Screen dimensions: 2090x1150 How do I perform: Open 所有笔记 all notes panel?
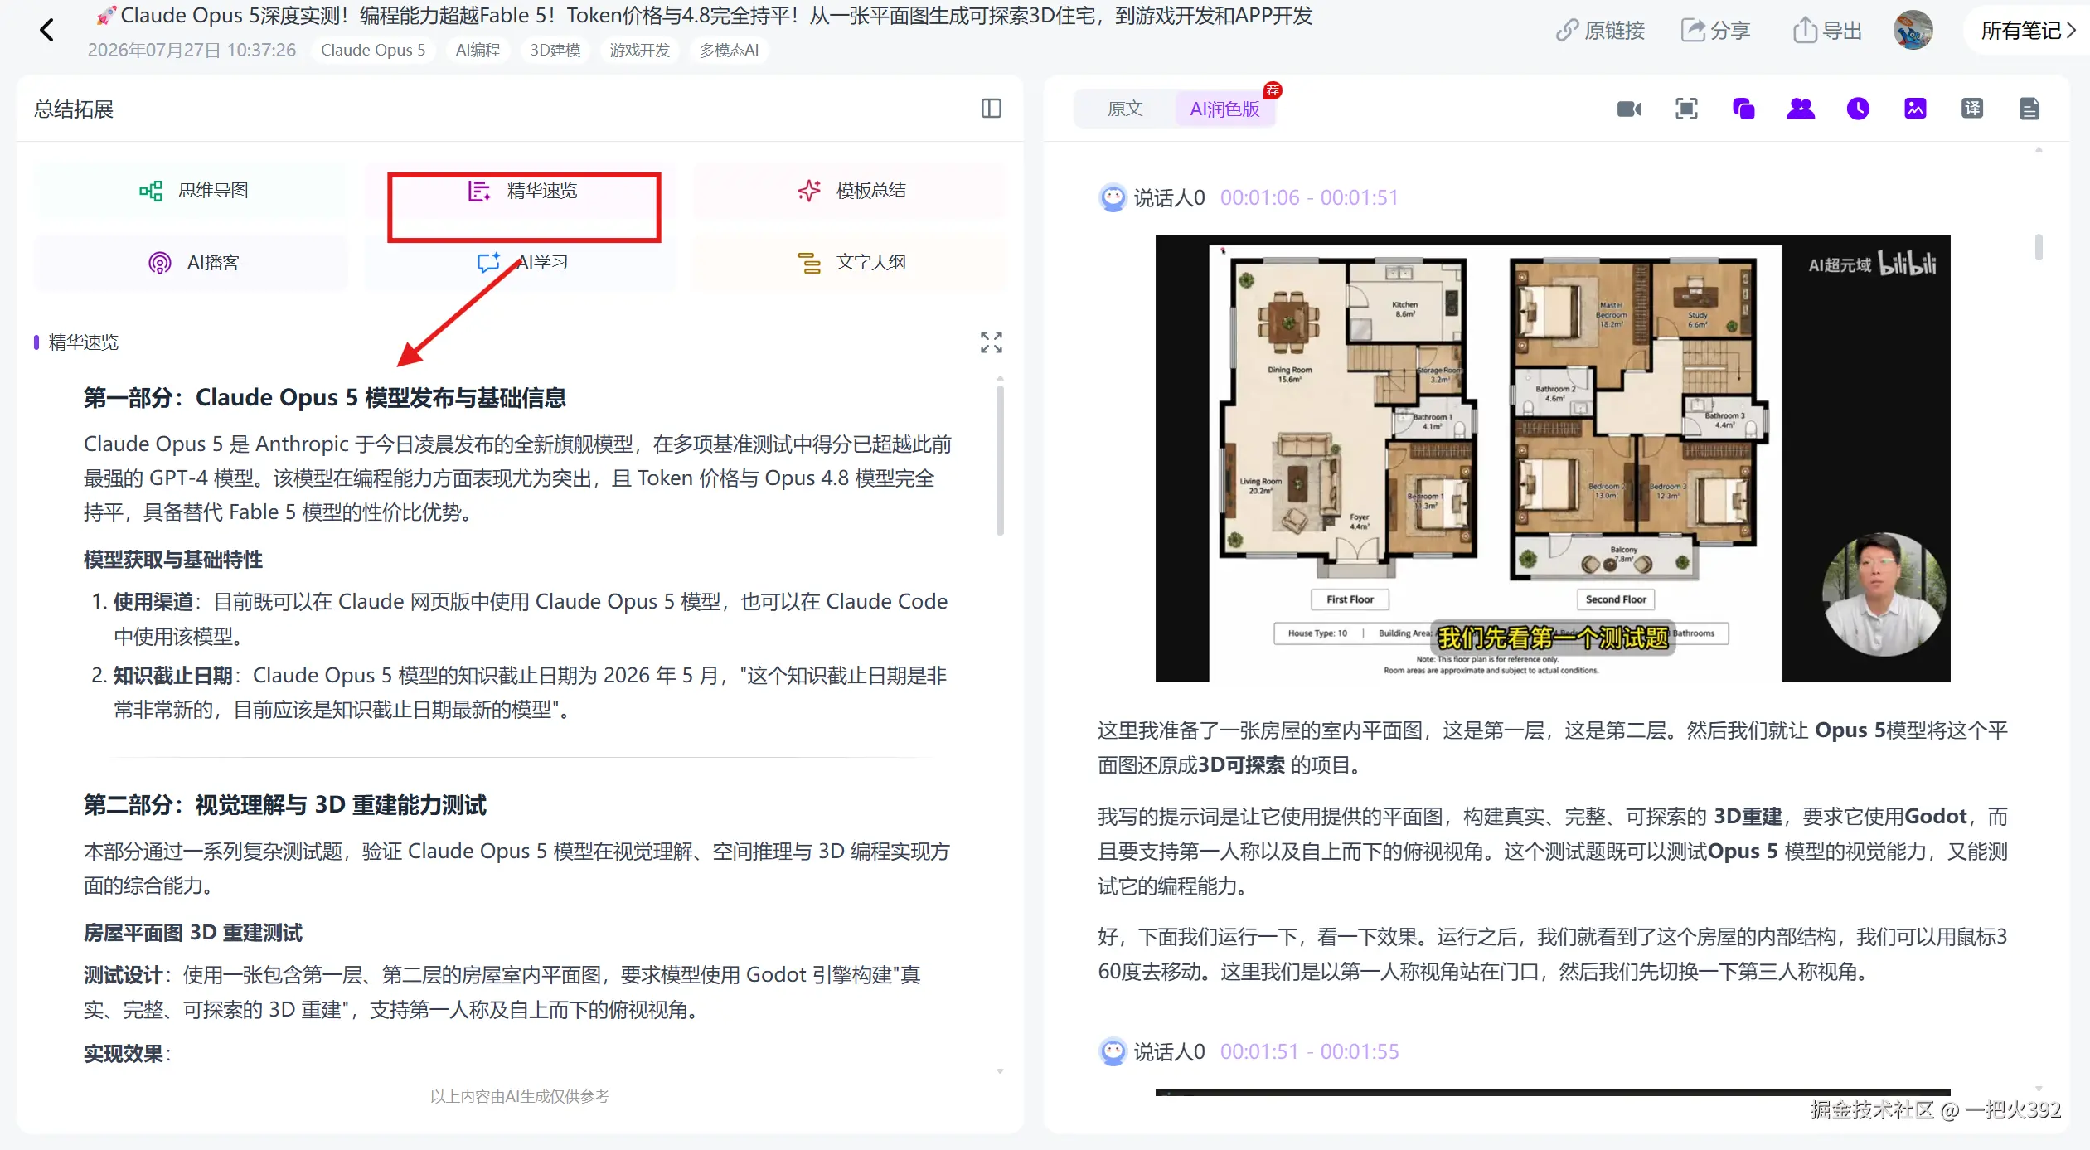coord(2027,31)
